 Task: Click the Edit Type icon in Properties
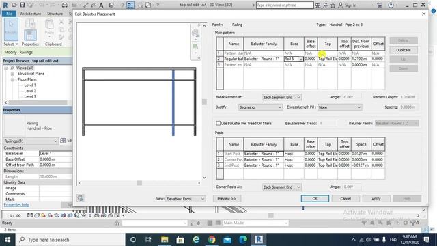click(63, 141)
